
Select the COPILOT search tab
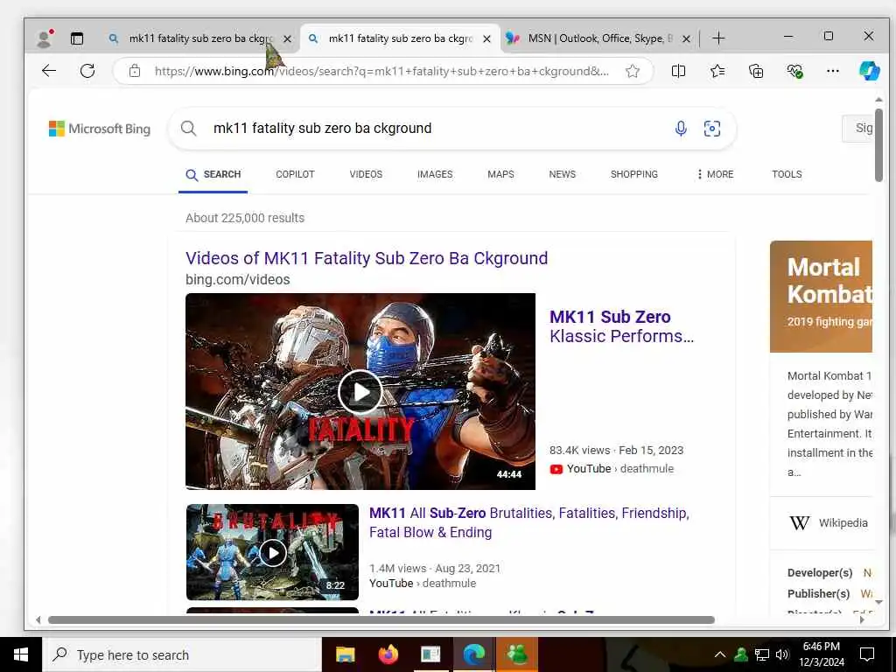pos(295,174)
